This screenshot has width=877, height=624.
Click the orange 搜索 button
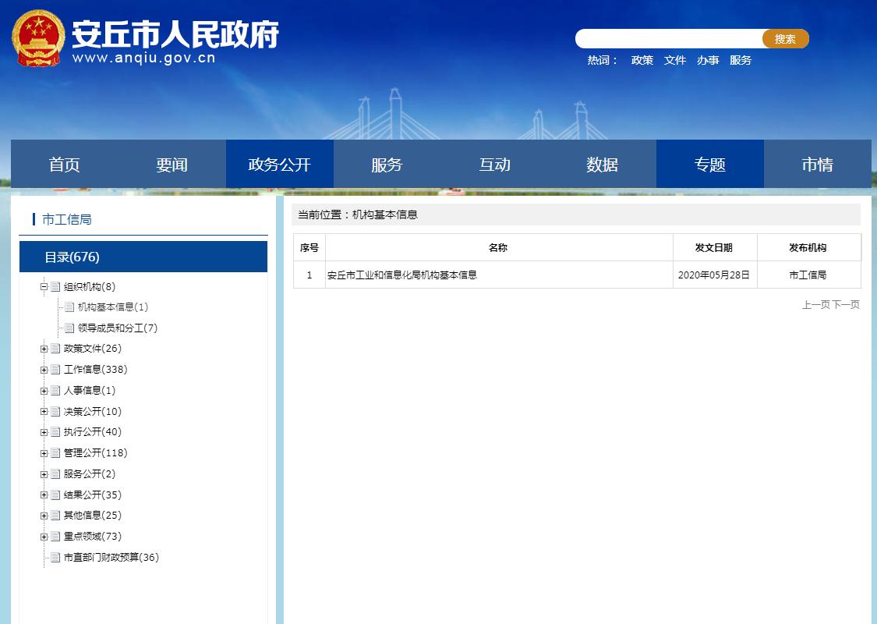(x=785, y=39)
